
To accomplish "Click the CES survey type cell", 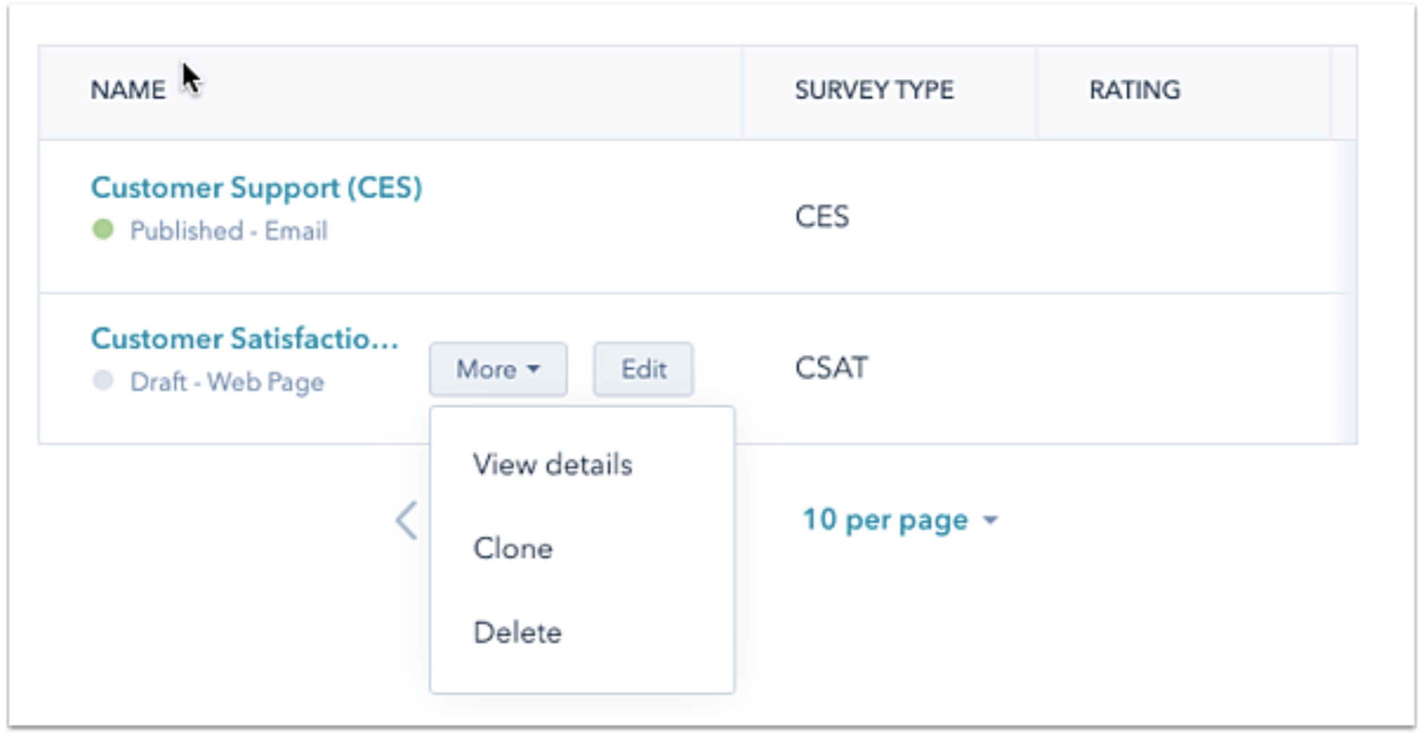I will [822, 217].
